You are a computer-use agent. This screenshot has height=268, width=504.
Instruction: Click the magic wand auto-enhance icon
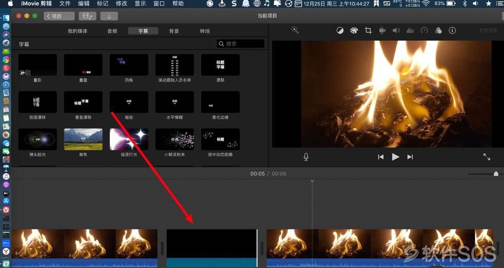[295, 30]
